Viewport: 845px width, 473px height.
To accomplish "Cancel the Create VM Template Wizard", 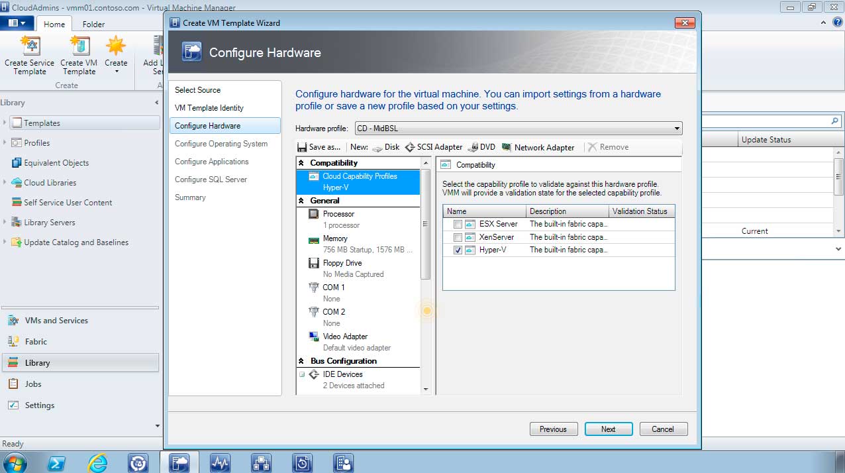I will tap(664, 429).
